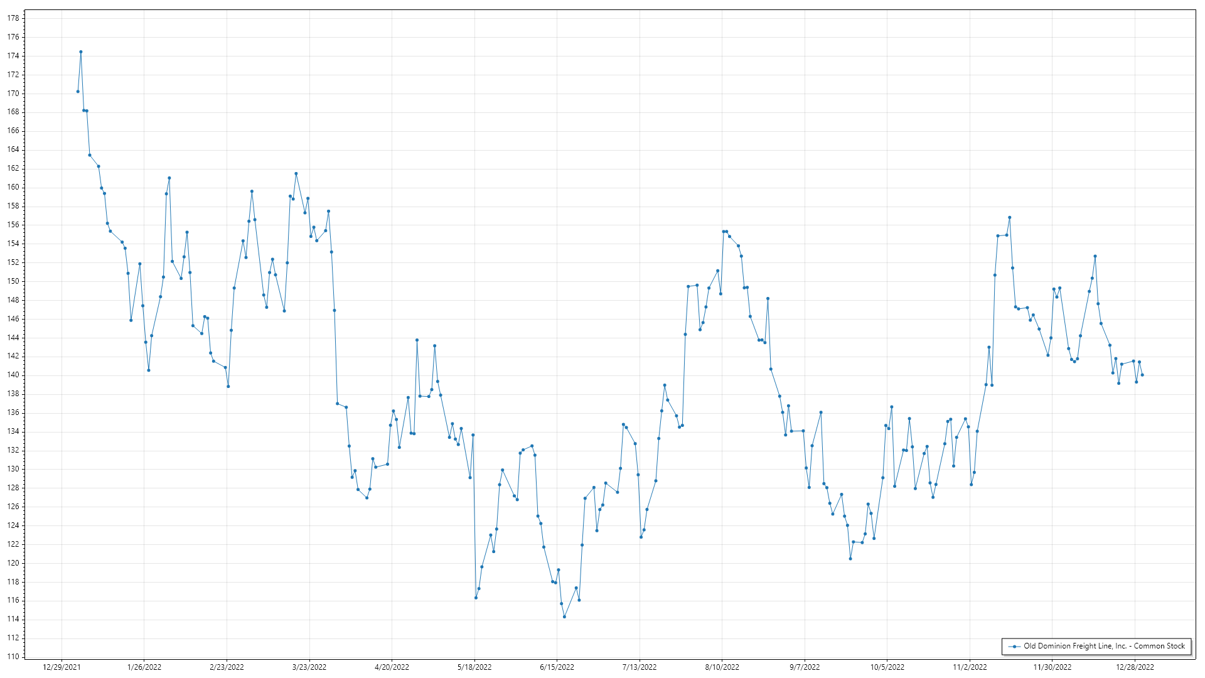The width and height of the screenshot is (1205, 678).
Task: Select the 12/29/2021 x-axis date label
Action: (x=62, y=667)
